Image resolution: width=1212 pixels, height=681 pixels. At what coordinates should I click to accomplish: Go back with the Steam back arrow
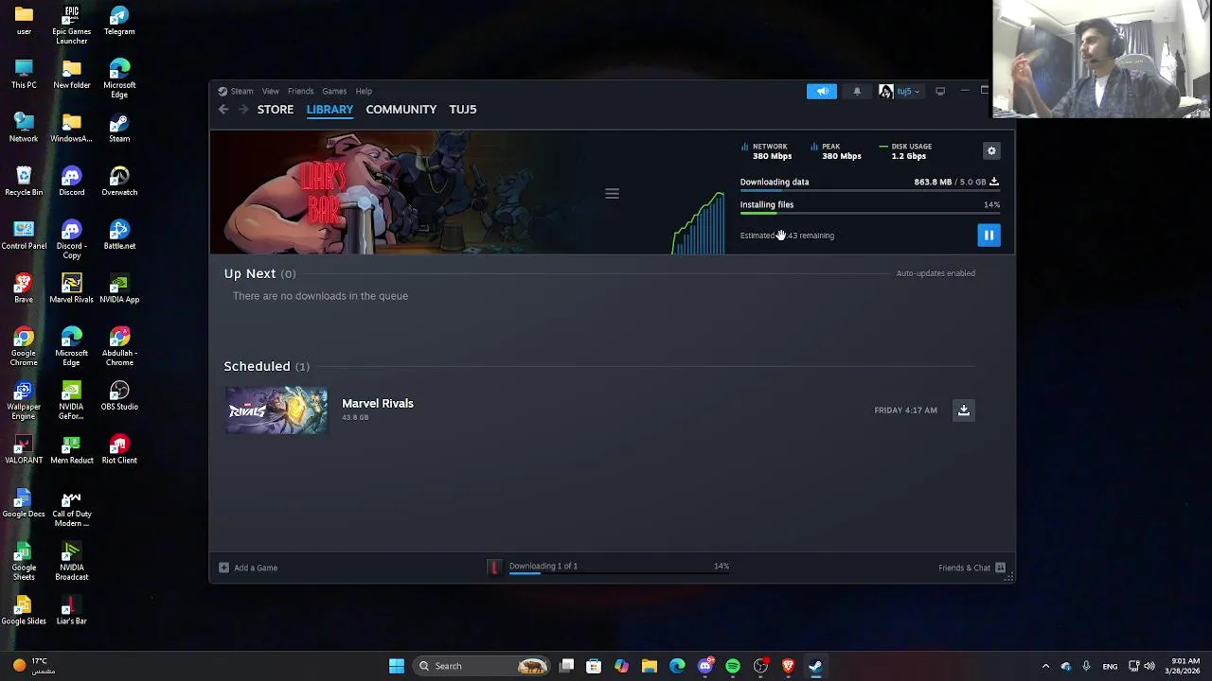(x=223, y=110)
